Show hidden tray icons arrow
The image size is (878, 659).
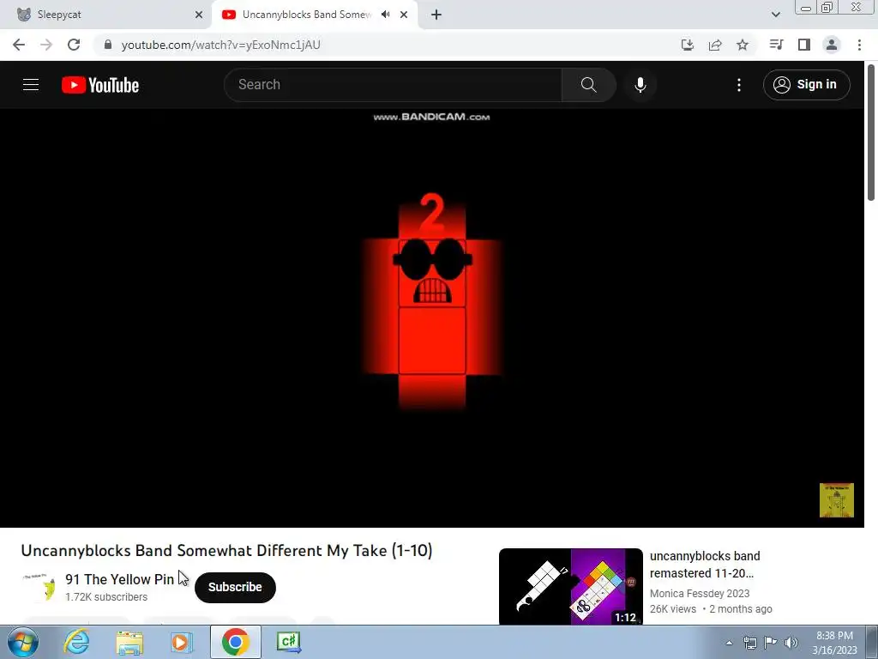(x=729, y=643)
